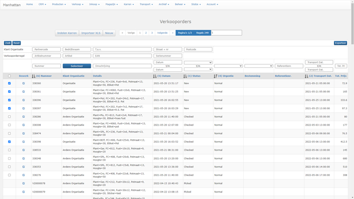The width and height of the screenshot is (354, 199).
Task: Check the checkbox for order 338286
Action: click(x=9, y=117)
